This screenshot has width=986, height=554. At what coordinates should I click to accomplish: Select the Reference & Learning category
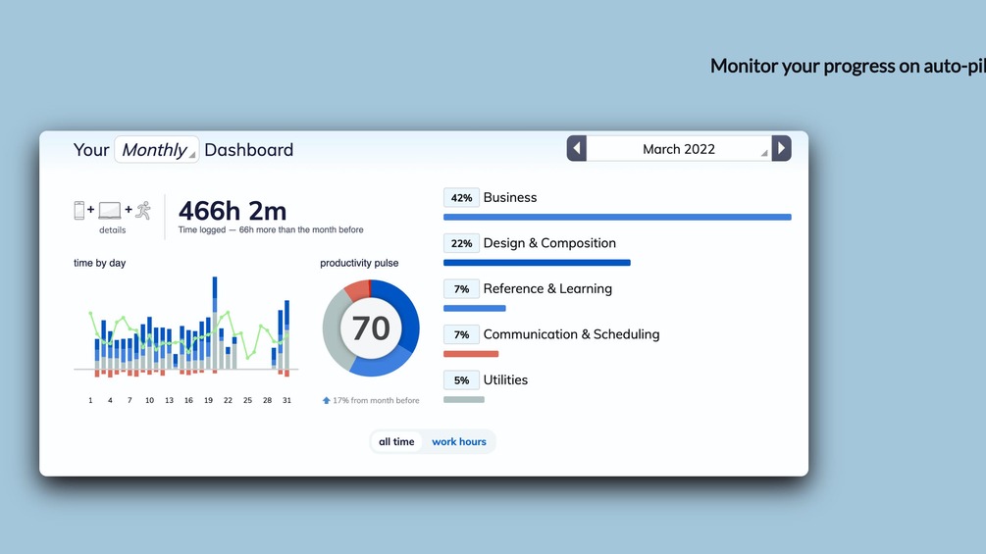click(x=547, y=289)
